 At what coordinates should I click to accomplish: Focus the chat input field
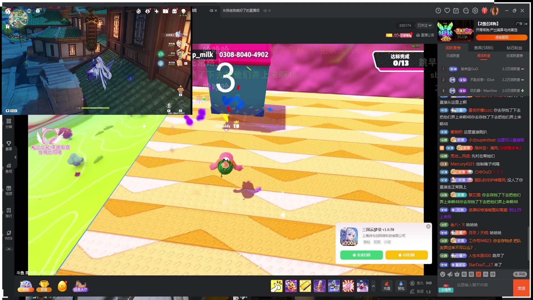pyautogui.click(x=483, y=285)
